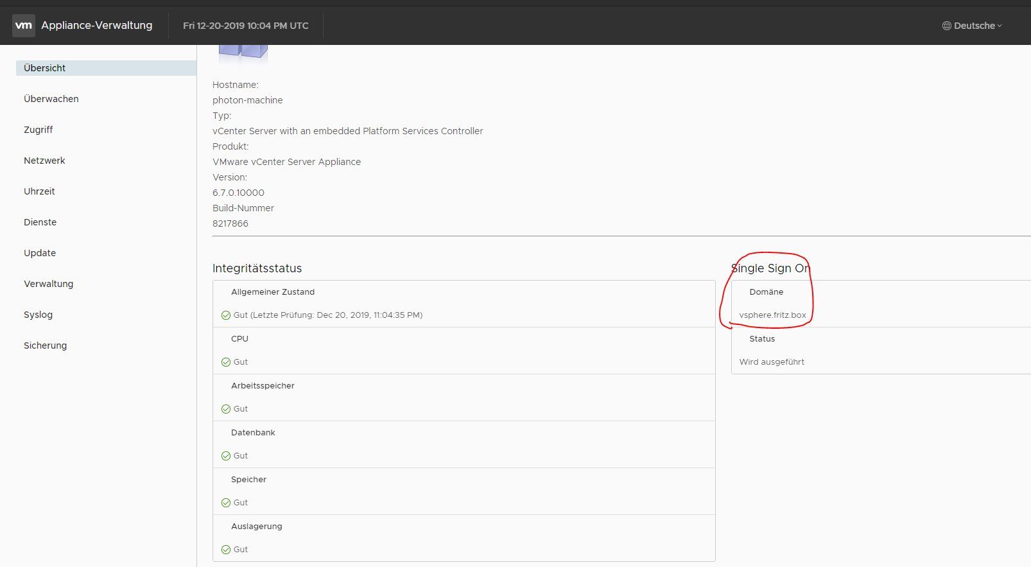Click green check icon for Allgemeiner Zustand

pyautogui.click(x=226, y=315)
